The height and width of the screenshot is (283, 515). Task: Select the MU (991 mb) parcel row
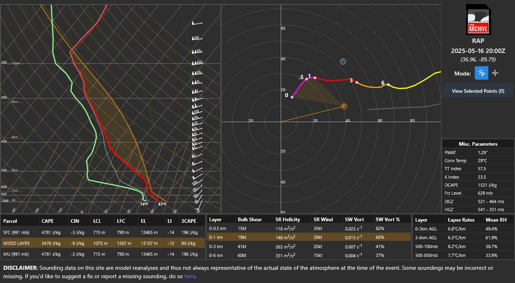103,255
